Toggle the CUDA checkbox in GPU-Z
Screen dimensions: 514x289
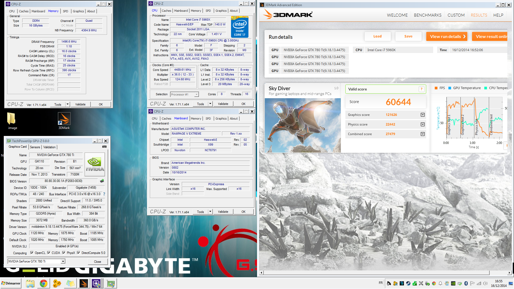[49, 253]
